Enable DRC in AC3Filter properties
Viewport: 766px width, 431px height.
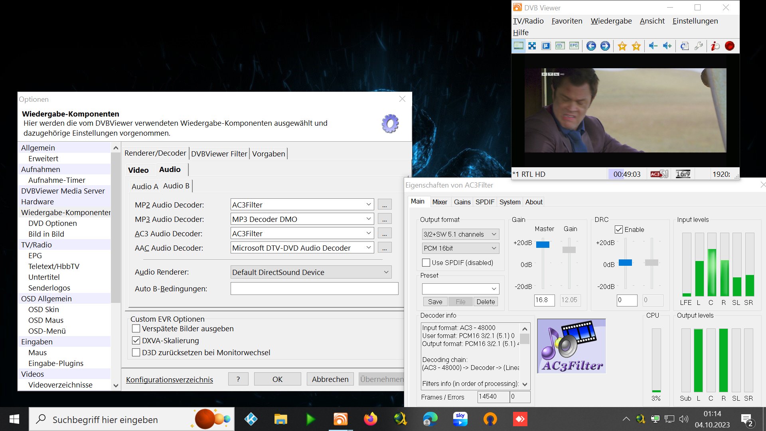[618, 229]
